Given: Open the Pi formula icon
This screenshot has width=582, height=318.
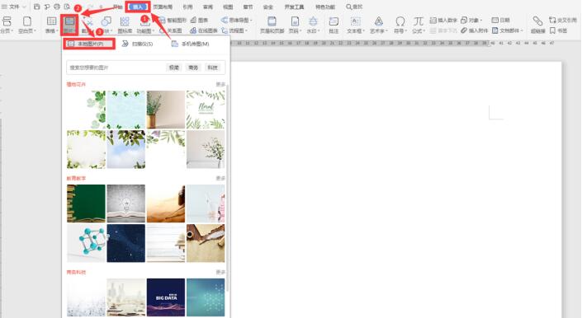Looking at the screenshot, I should 419,21.
